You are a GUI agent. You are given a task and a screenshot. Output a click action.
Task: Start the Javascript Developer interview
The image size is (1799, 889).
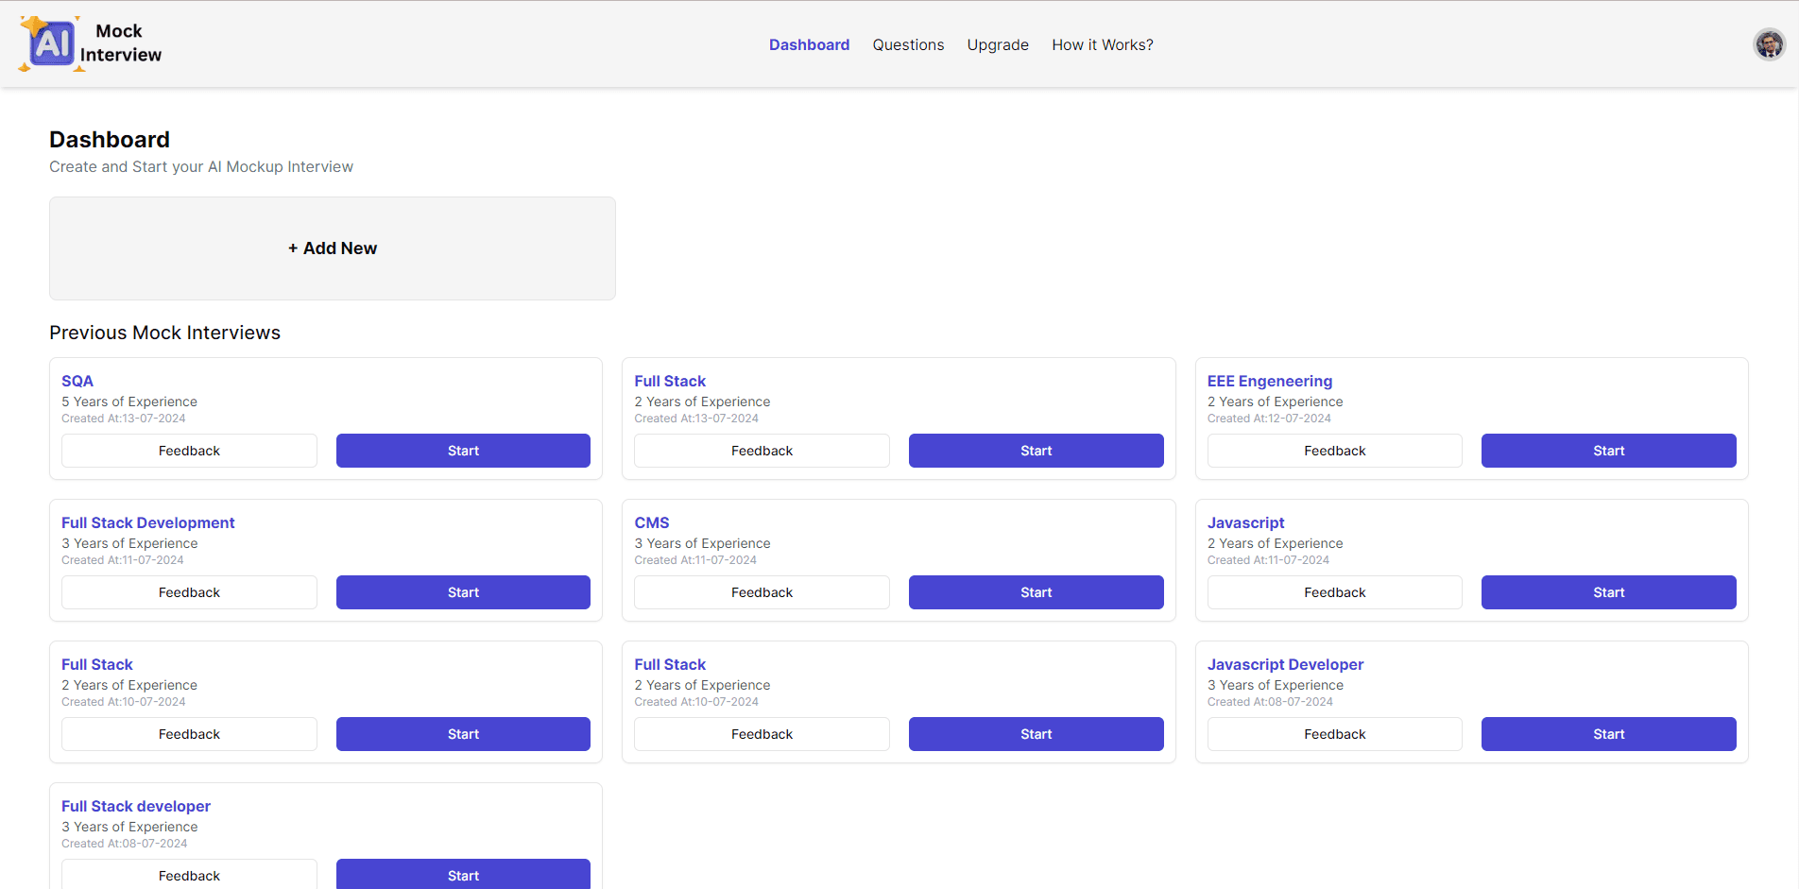1608,734
